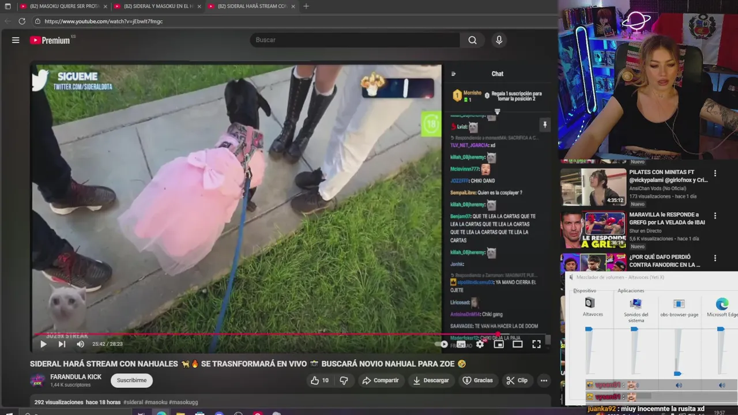Viewport: 738px width, 415px height.
Task: Click the Sonidos del sistema icon
Action: click(x=636, y=303)
